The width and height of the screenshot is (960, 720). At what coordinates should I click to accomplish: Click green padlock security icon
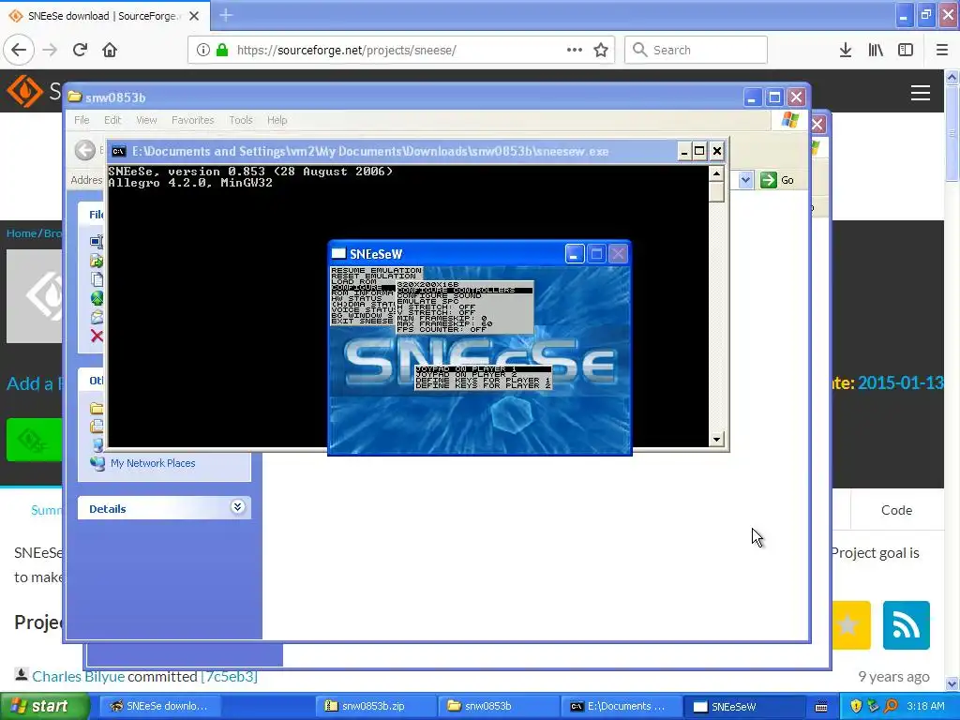(x=222, y=50)
